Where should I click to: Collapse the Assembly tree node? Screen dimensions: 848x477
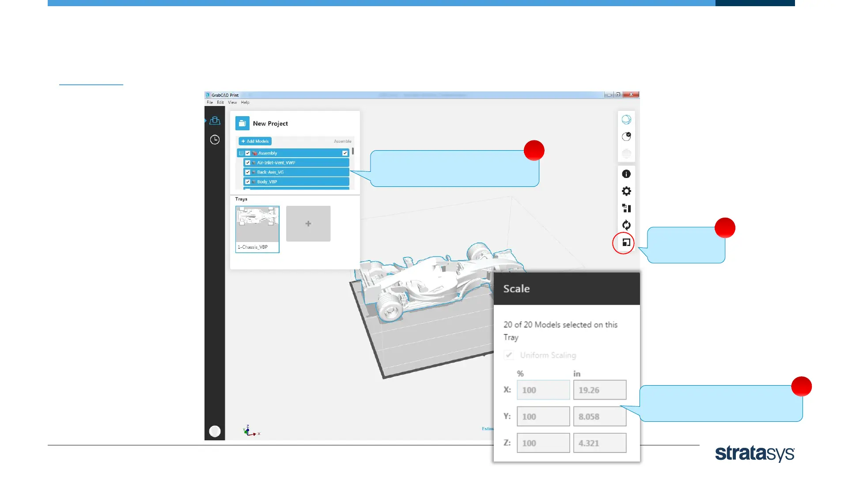[x=241, y=153]
